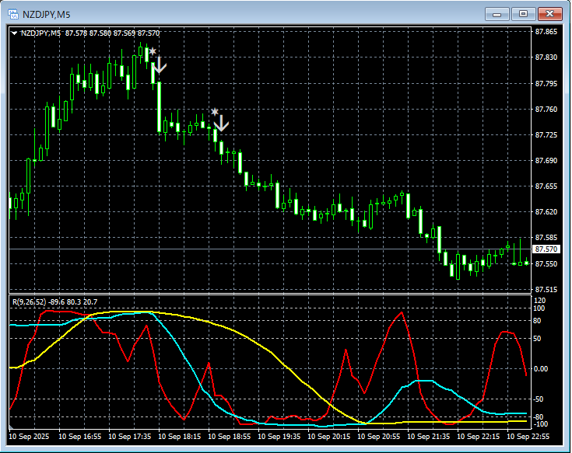
Task: Close the NZDJPY,M5 chart window
Action: coord(549,13)
